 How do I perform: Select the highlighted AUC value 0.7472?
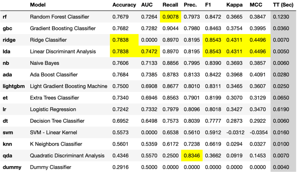[149, 52]
